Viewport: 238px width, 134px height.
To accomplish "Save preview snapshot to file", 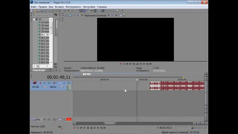I will coord(124,15).
